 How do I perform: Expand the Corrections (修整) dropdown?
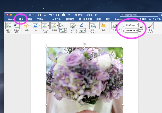coord(30,25)
